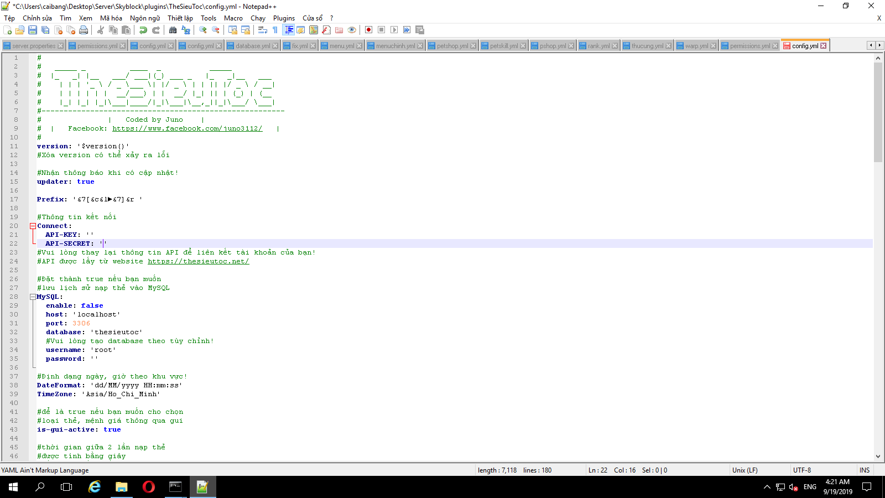Image resolution: width=885 pixels, height=498 pixels.
Task: Collapse the Connect section fold marker
Action: coord(33,226)
